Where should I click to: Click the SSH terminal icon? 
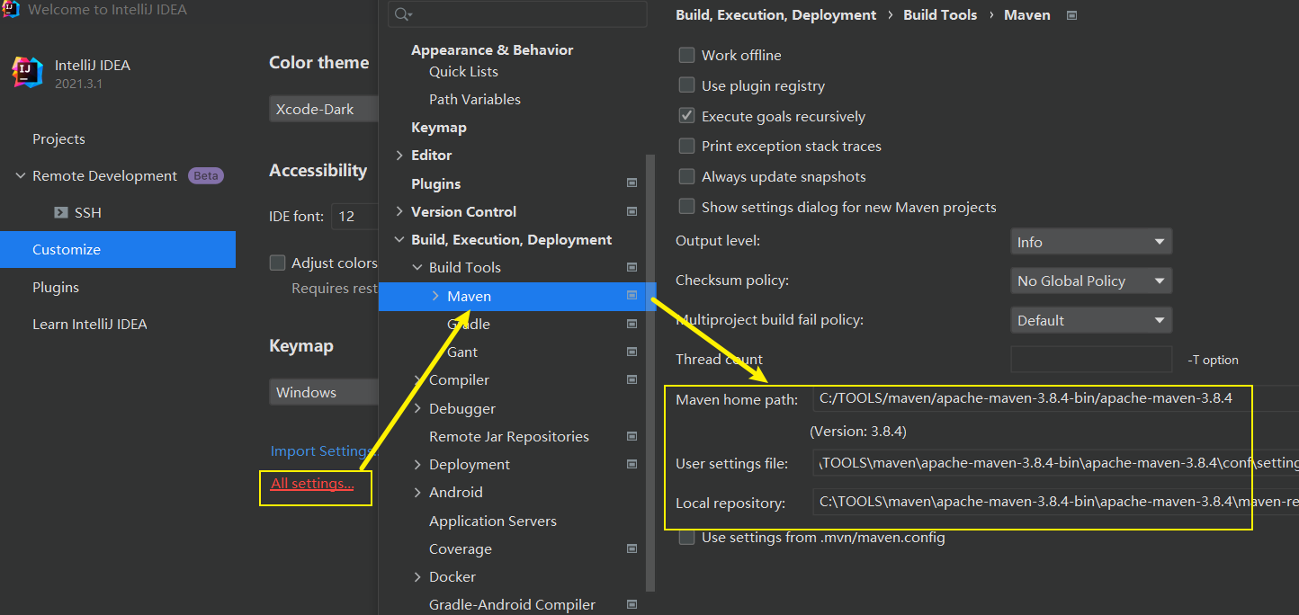[x=61, y=213]
